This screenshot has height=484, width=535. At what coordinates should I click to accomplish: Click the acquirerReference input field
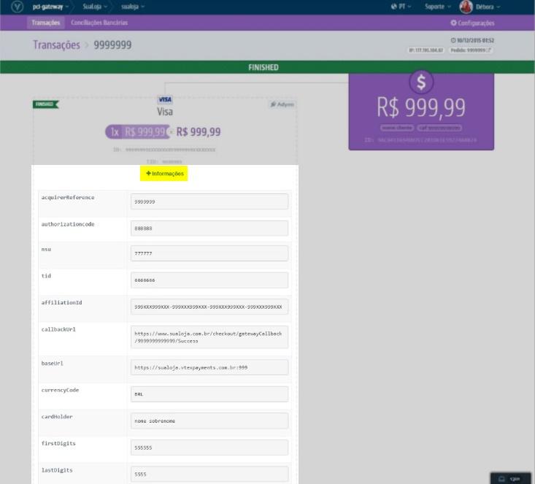[x=209, y=201]
